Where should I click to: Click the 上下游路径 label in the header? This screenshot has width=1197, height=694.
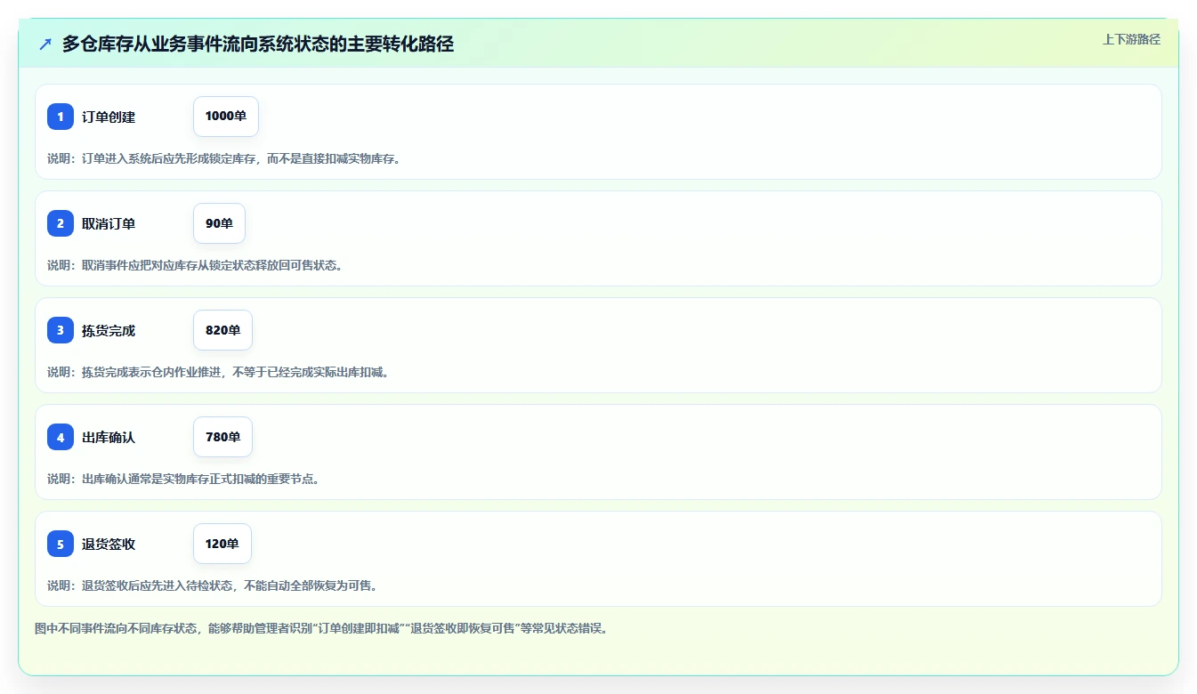(1131, 39)
